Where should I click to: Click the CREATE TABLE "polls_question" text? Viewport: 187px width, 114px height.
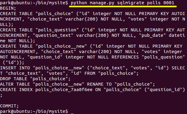pyautogui.click(x=39, y=30)
